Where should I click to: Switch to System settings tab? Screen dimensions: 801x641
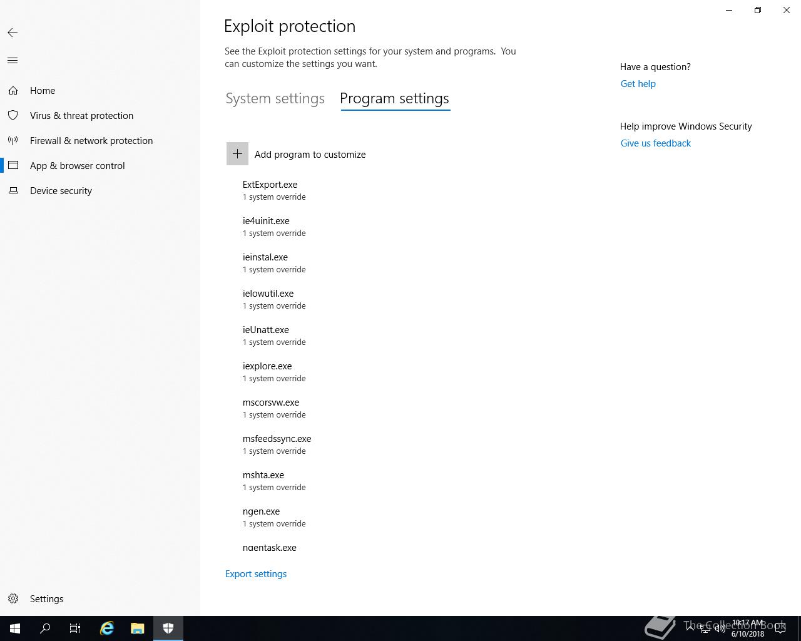275,99
